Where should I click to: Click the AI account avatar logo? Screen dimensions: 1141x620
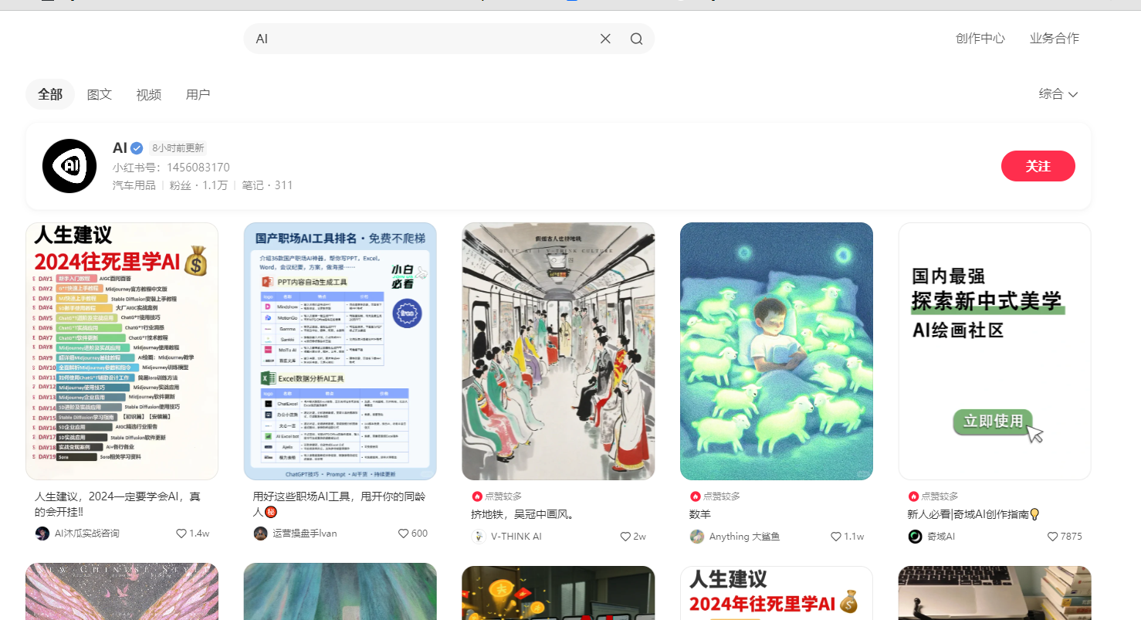pos(69,166)
